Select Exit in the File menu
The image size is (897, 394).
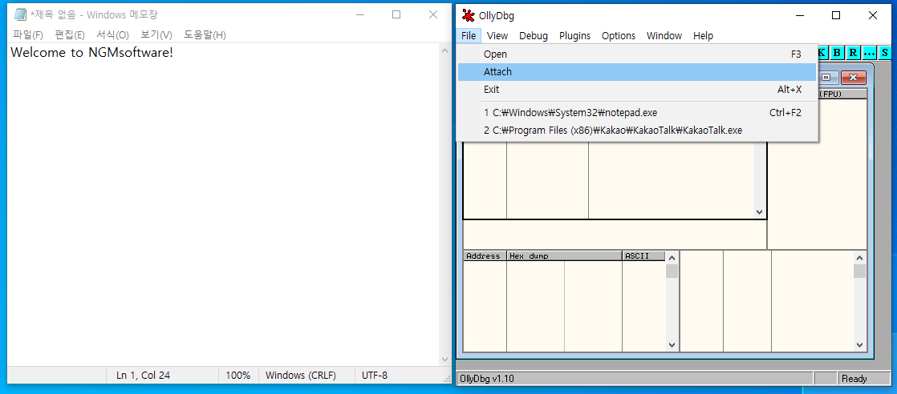tap(637, 90)
